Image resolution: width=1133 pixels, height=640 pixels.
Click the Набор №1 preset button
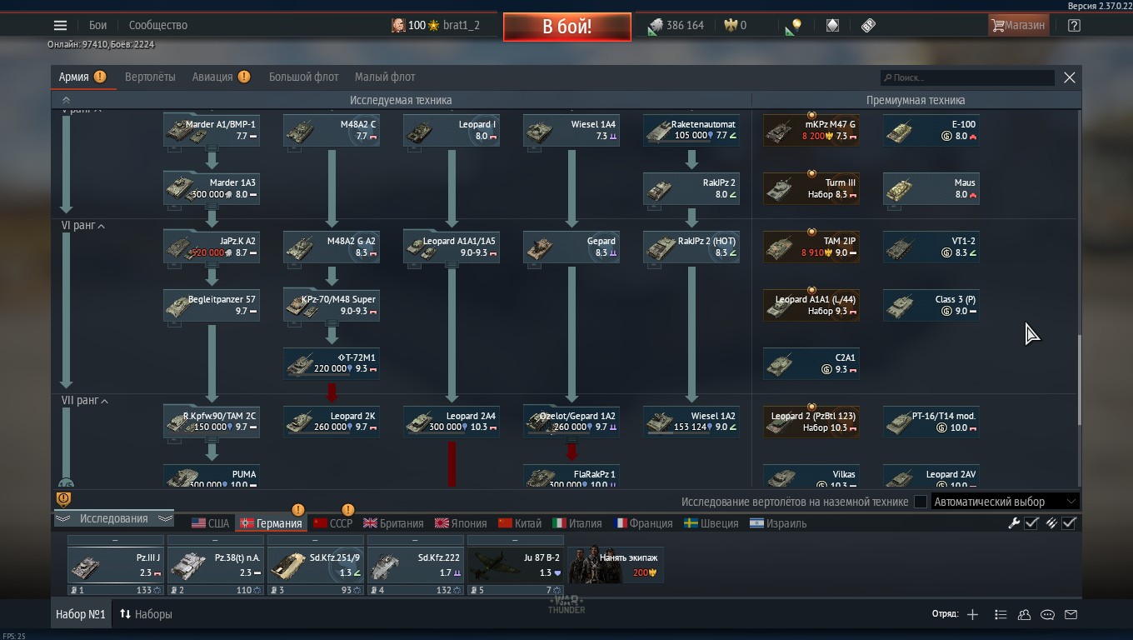tap(81, 614)
